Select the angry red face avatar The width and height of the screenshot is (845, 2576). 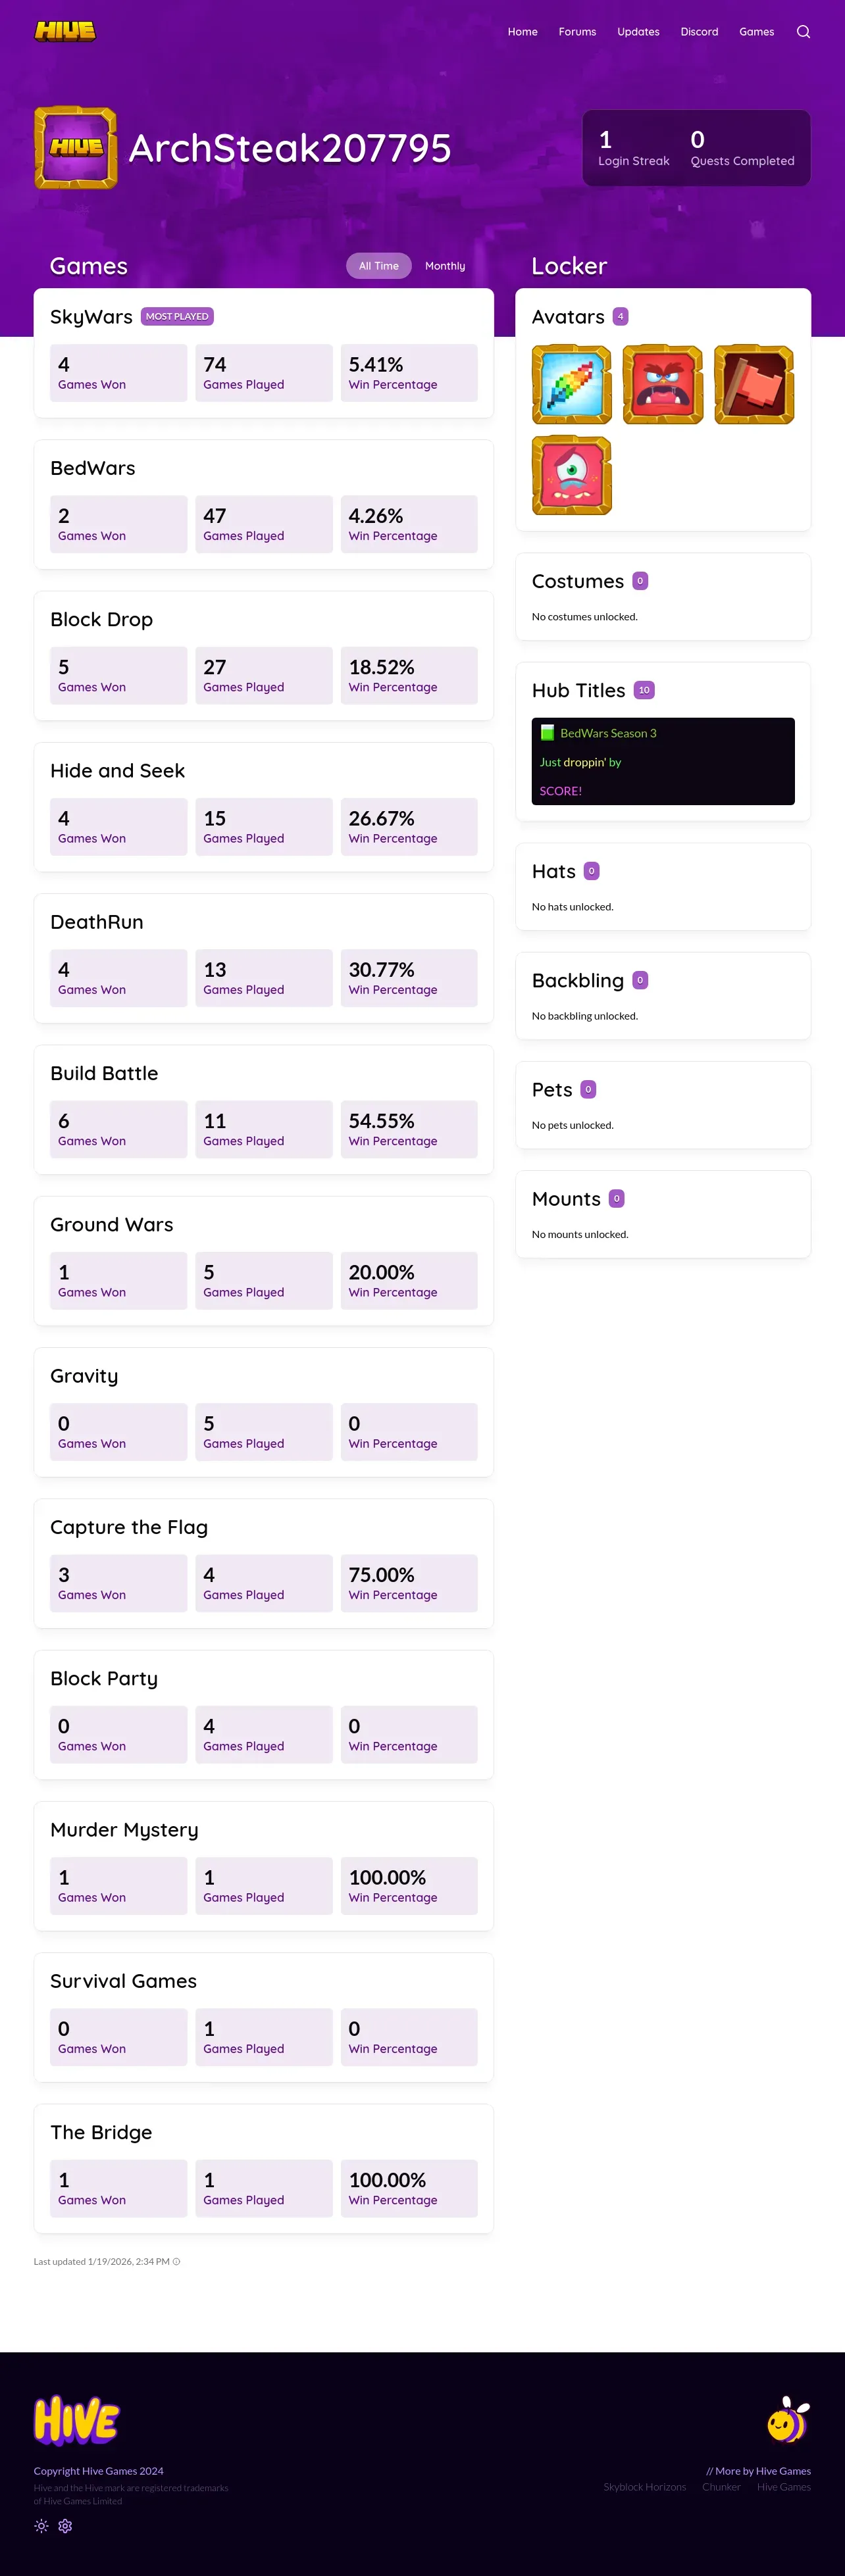662,385
